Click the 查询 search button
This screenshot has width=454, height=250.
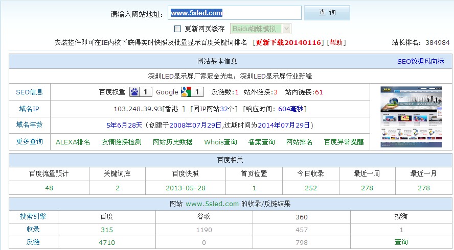pos(327,13)
